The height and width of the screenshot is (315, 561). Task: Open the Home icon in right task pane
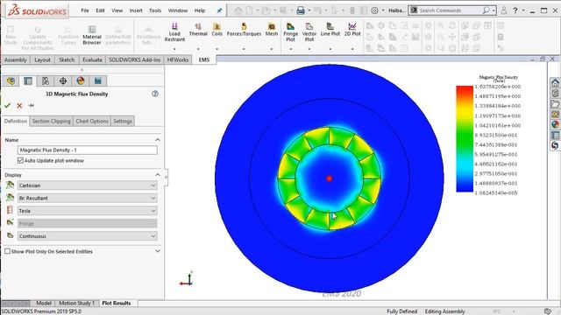[555, 83]
